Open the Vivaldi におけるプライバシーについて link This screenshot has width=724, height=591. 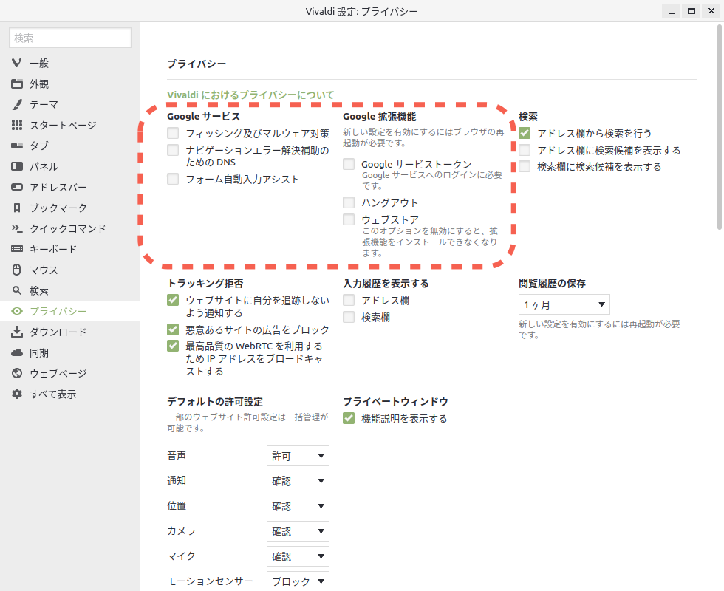click(250, 95)
